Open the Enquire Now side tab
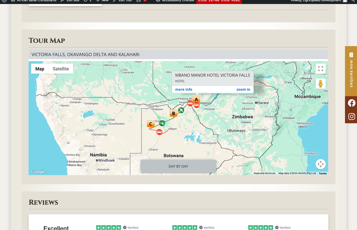This screenshot has height=230, width=357. (351, 71)
